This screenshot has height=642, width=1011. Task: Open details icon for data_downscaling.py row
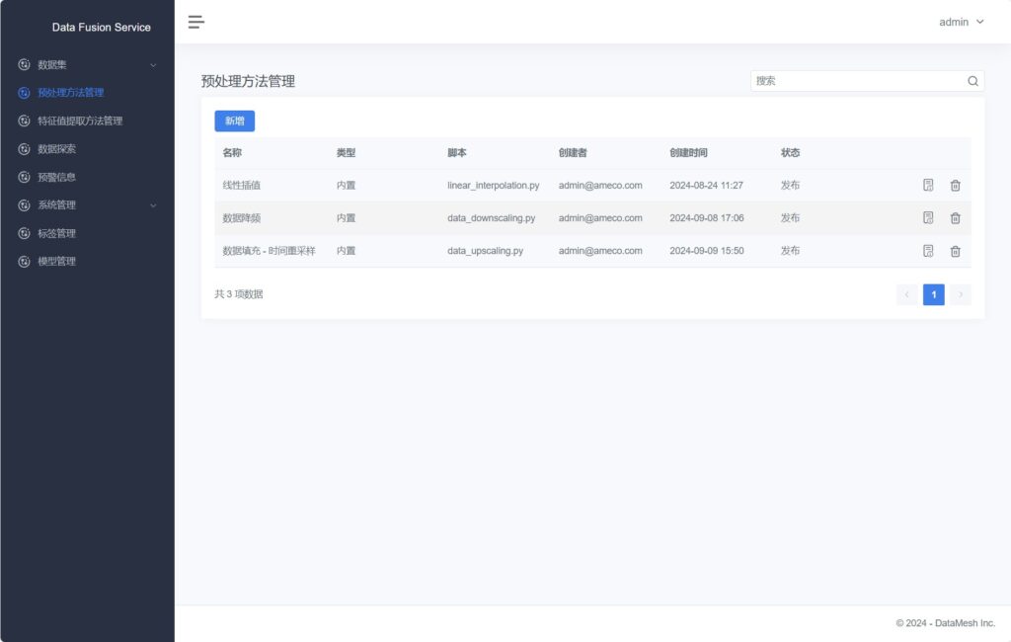928,218
